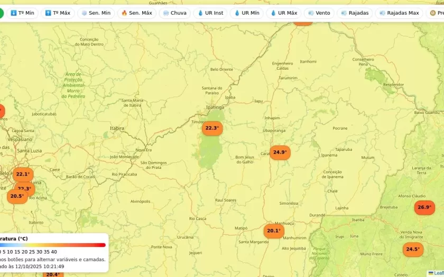Select the Rajadas Max layer
444x277 pixels.
coord(399,13)
